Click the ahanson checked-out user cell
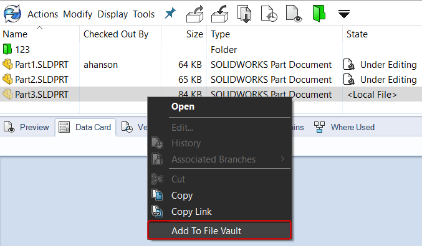This screenshot has width=422, height=246. [x=100, y=65]
